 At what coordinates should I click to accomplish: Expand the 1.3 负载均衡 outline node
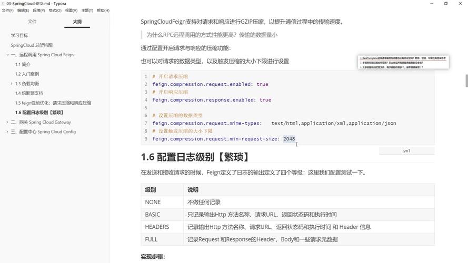point(12,84)
